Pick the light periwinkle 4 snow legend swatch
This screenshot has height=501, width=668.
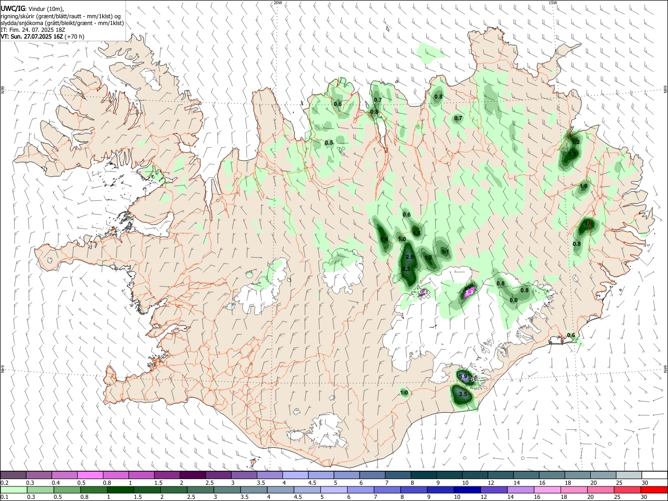coord(295,475)
